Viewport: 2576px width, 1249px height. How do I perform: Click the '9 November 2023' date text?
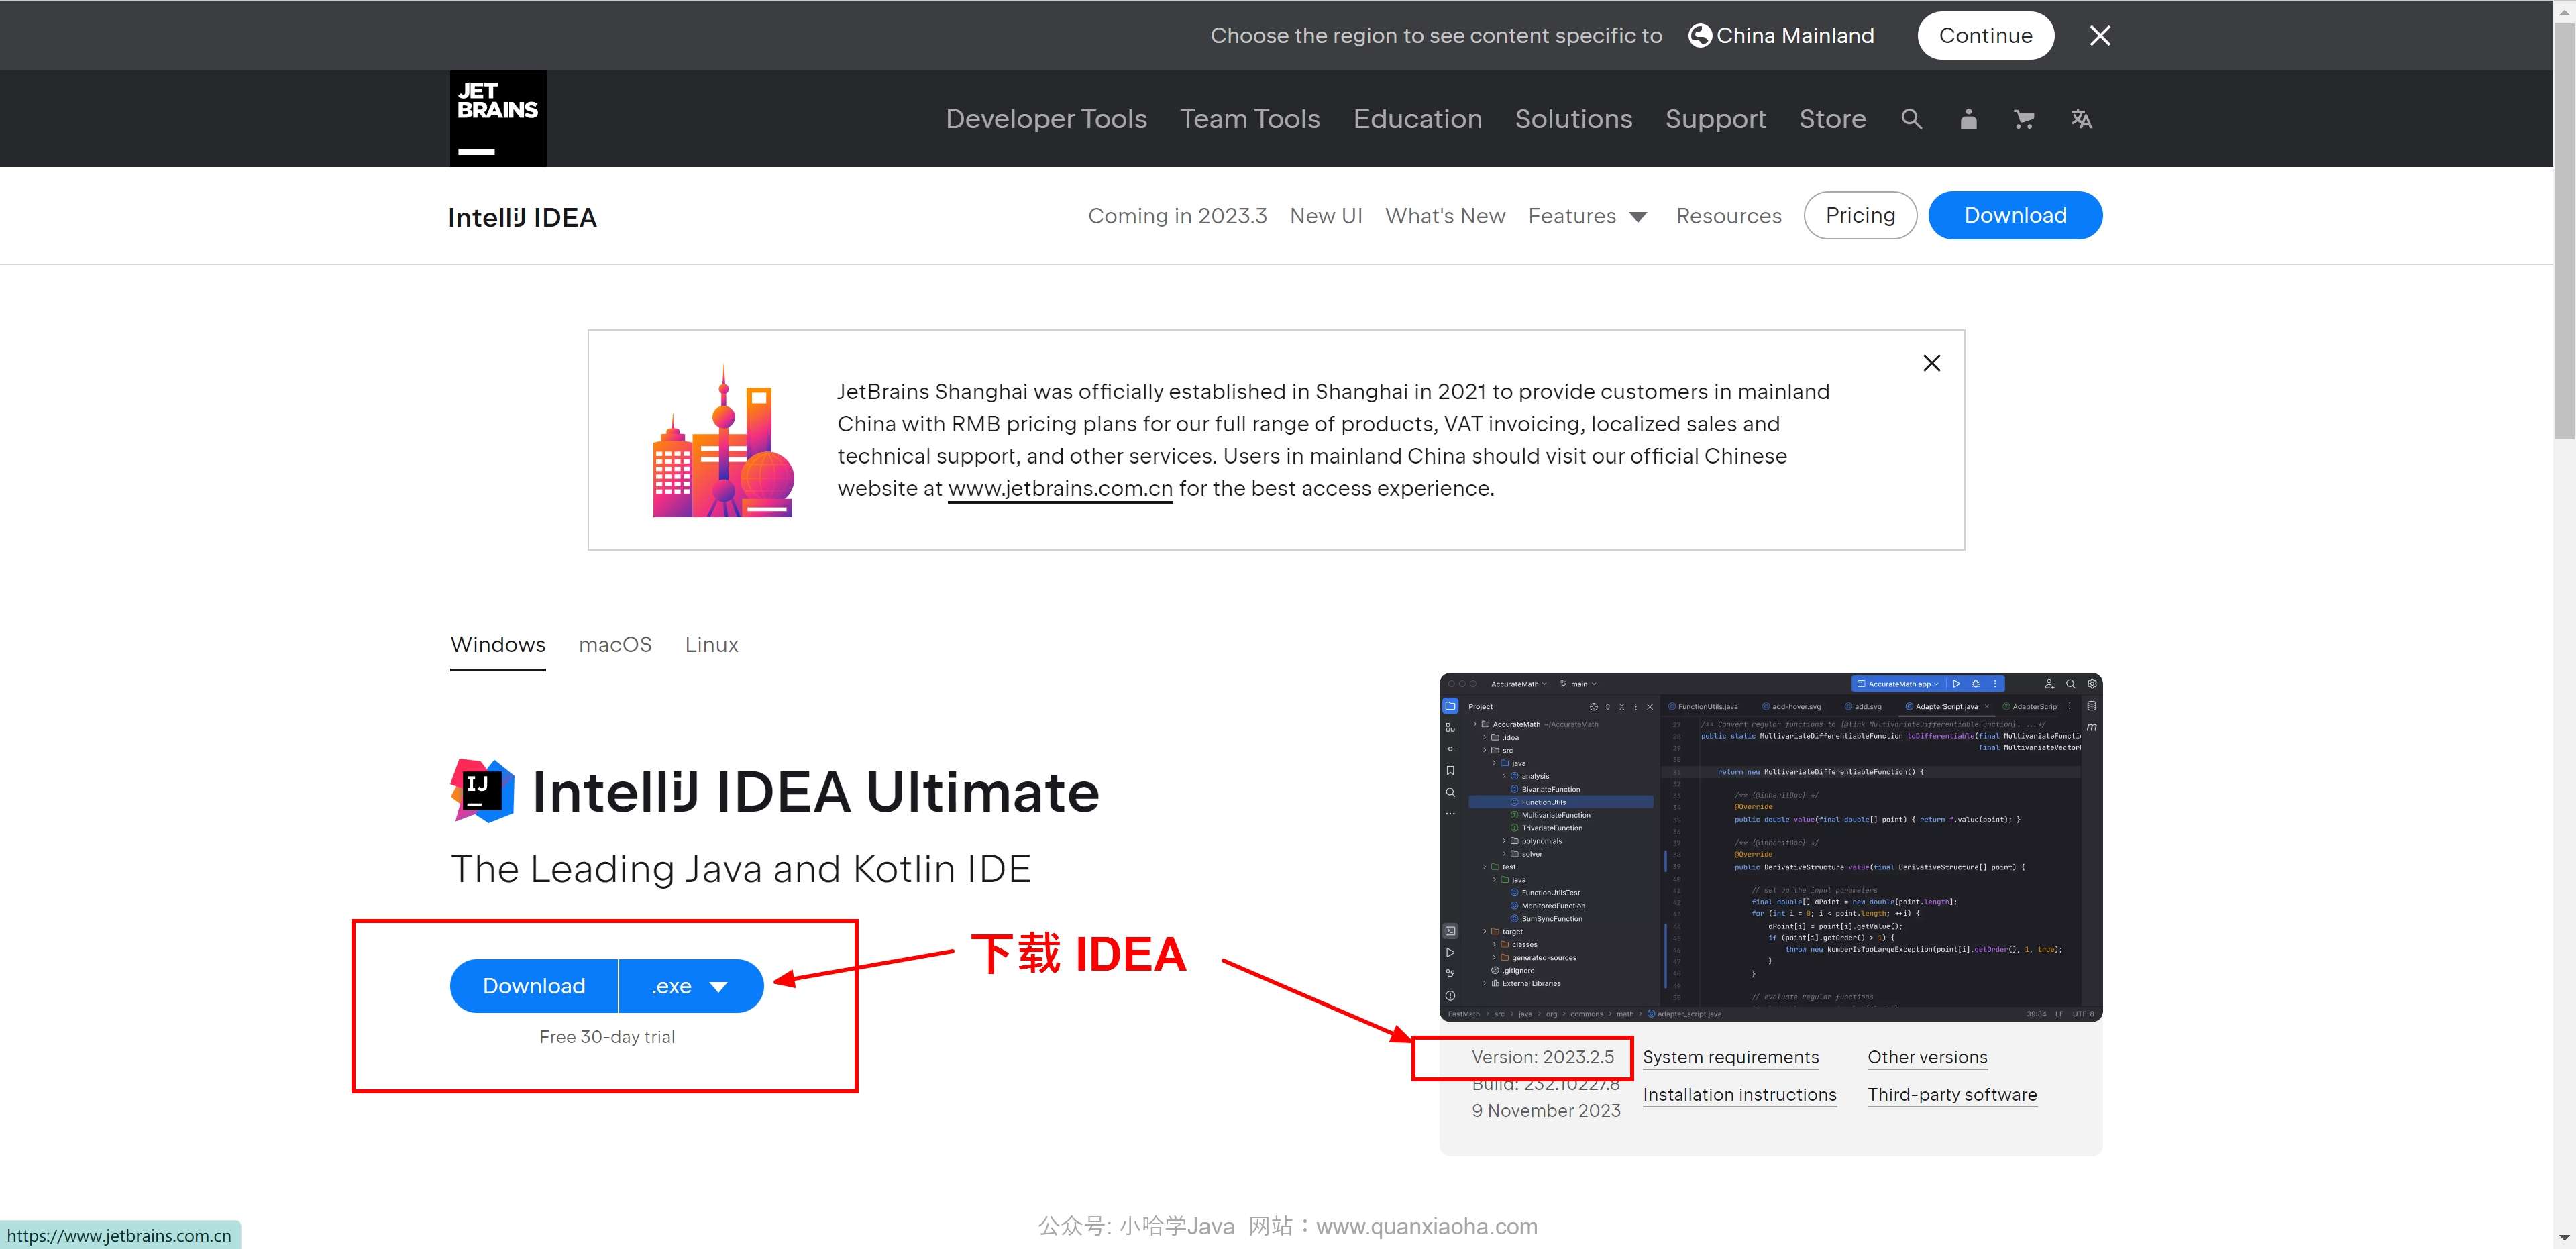(1546, 1111)
